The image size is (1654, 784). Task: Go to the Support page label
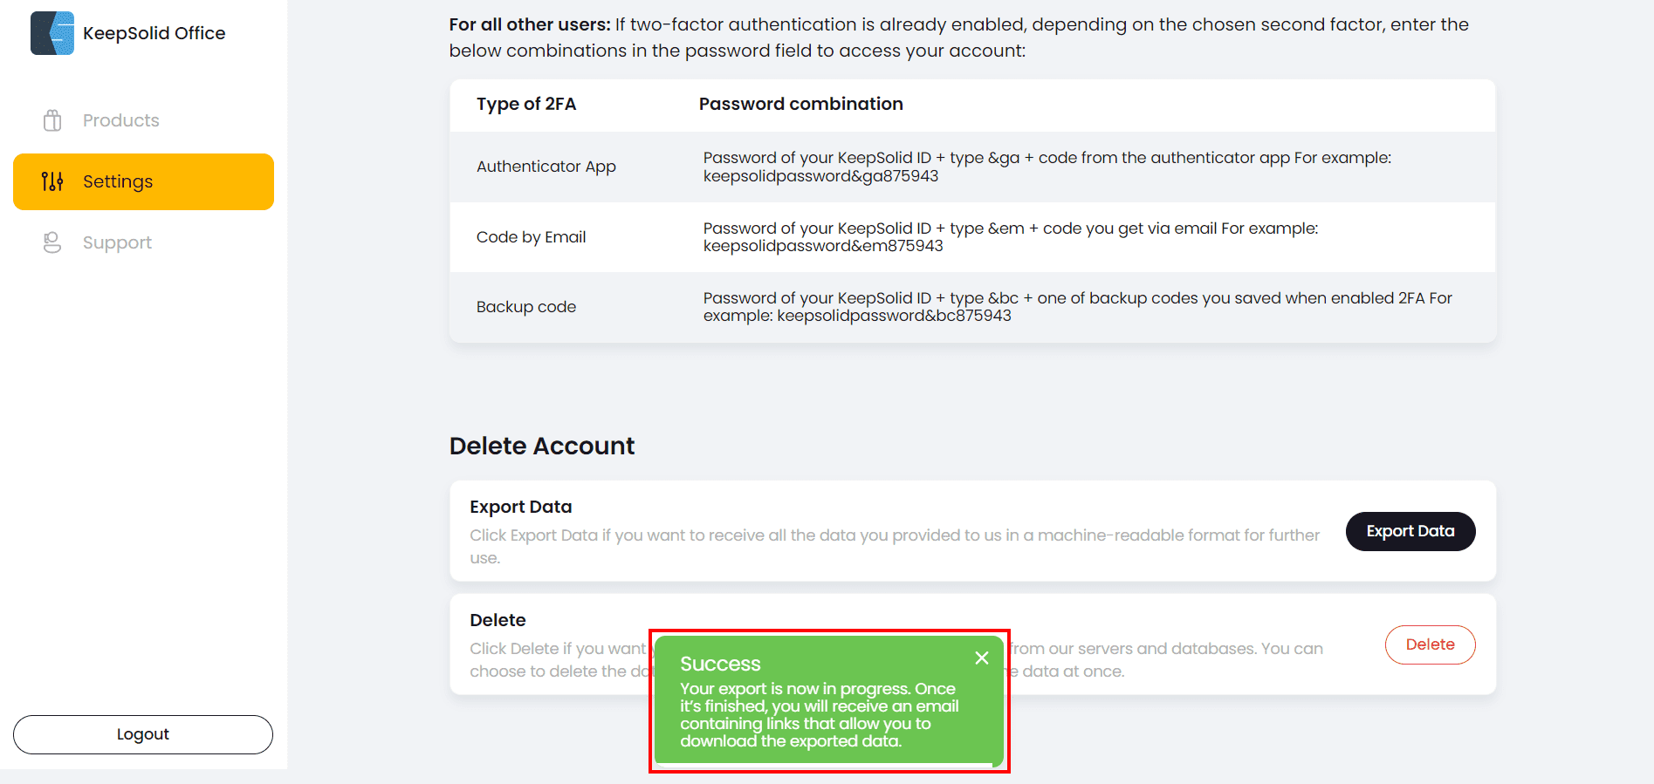click(x=117, y=242)
